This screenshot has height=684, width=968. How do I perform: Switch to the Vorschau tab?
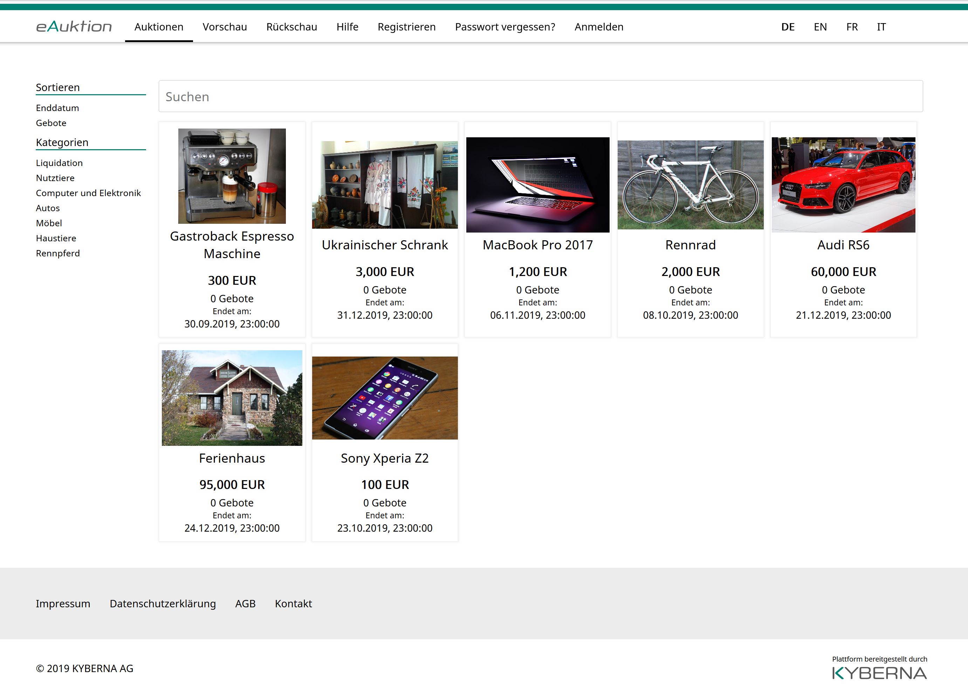pos(225,27)
